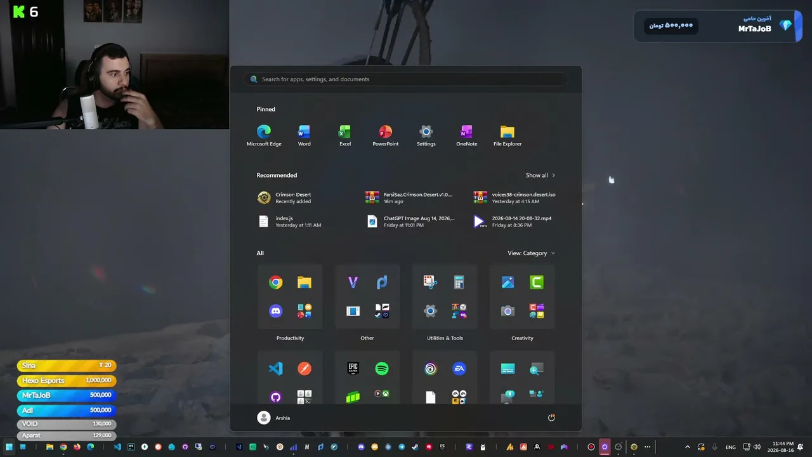This screenshot has width=812, height=457.
Task: Open the clock and calendar flyout
Action: (x=780, y=447)
